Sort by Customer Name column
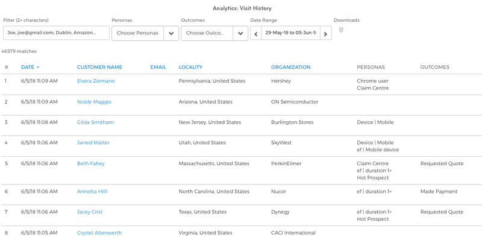The height and width of the screenshot is (246, 482). [x=99, y=68]
